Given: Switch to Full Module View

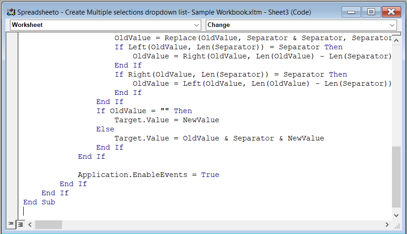Looking at the screenshot, I should pos(20,224).
